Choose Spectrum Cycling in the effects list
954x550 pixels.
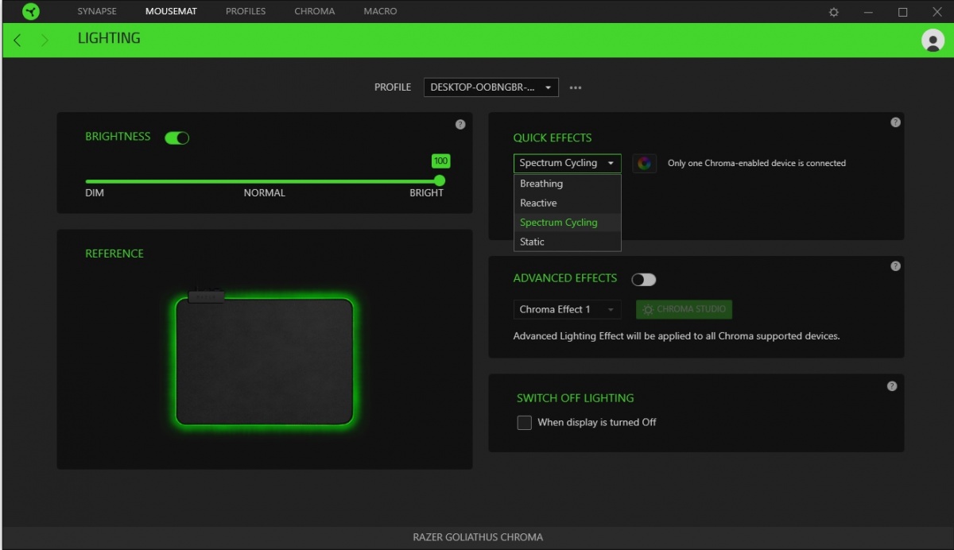pos(568,223)
